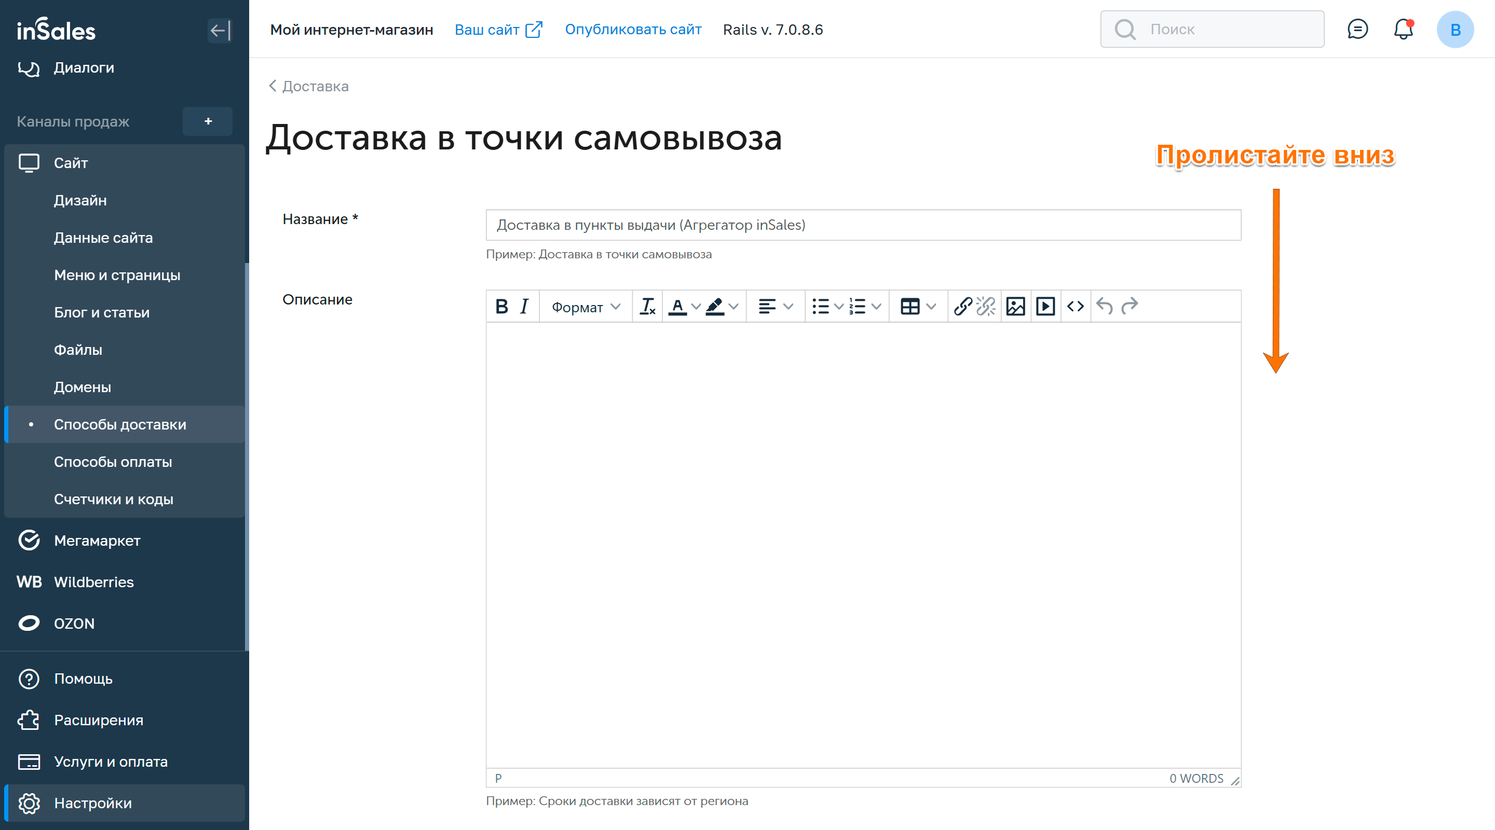
Task: Open the Формат dropdown
Action: pyautogui.click(x=585, y=307)
